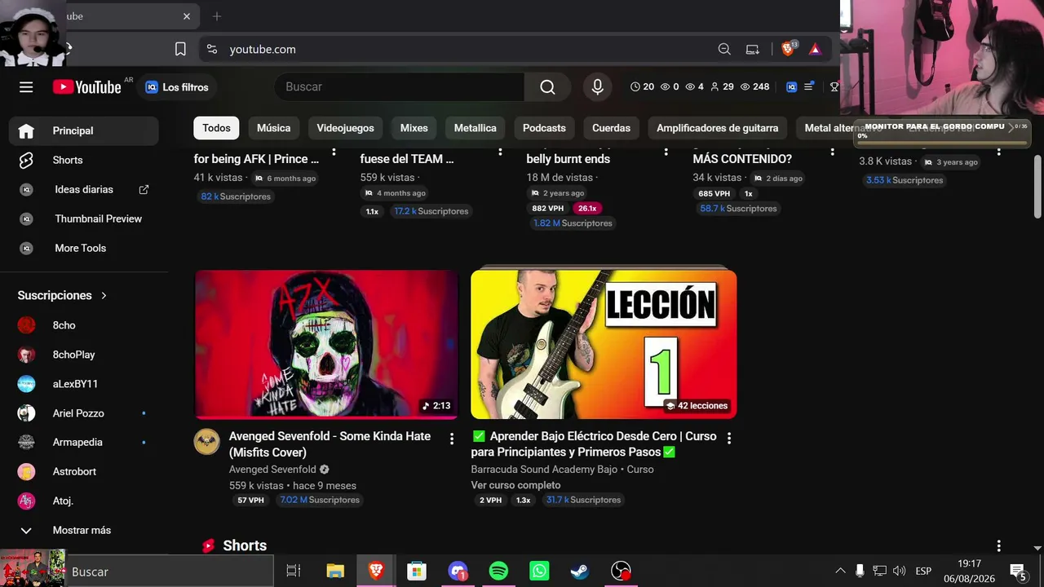Open Spotify from the taskbar
Screen dimensions: 1044x587
point(498,571)
